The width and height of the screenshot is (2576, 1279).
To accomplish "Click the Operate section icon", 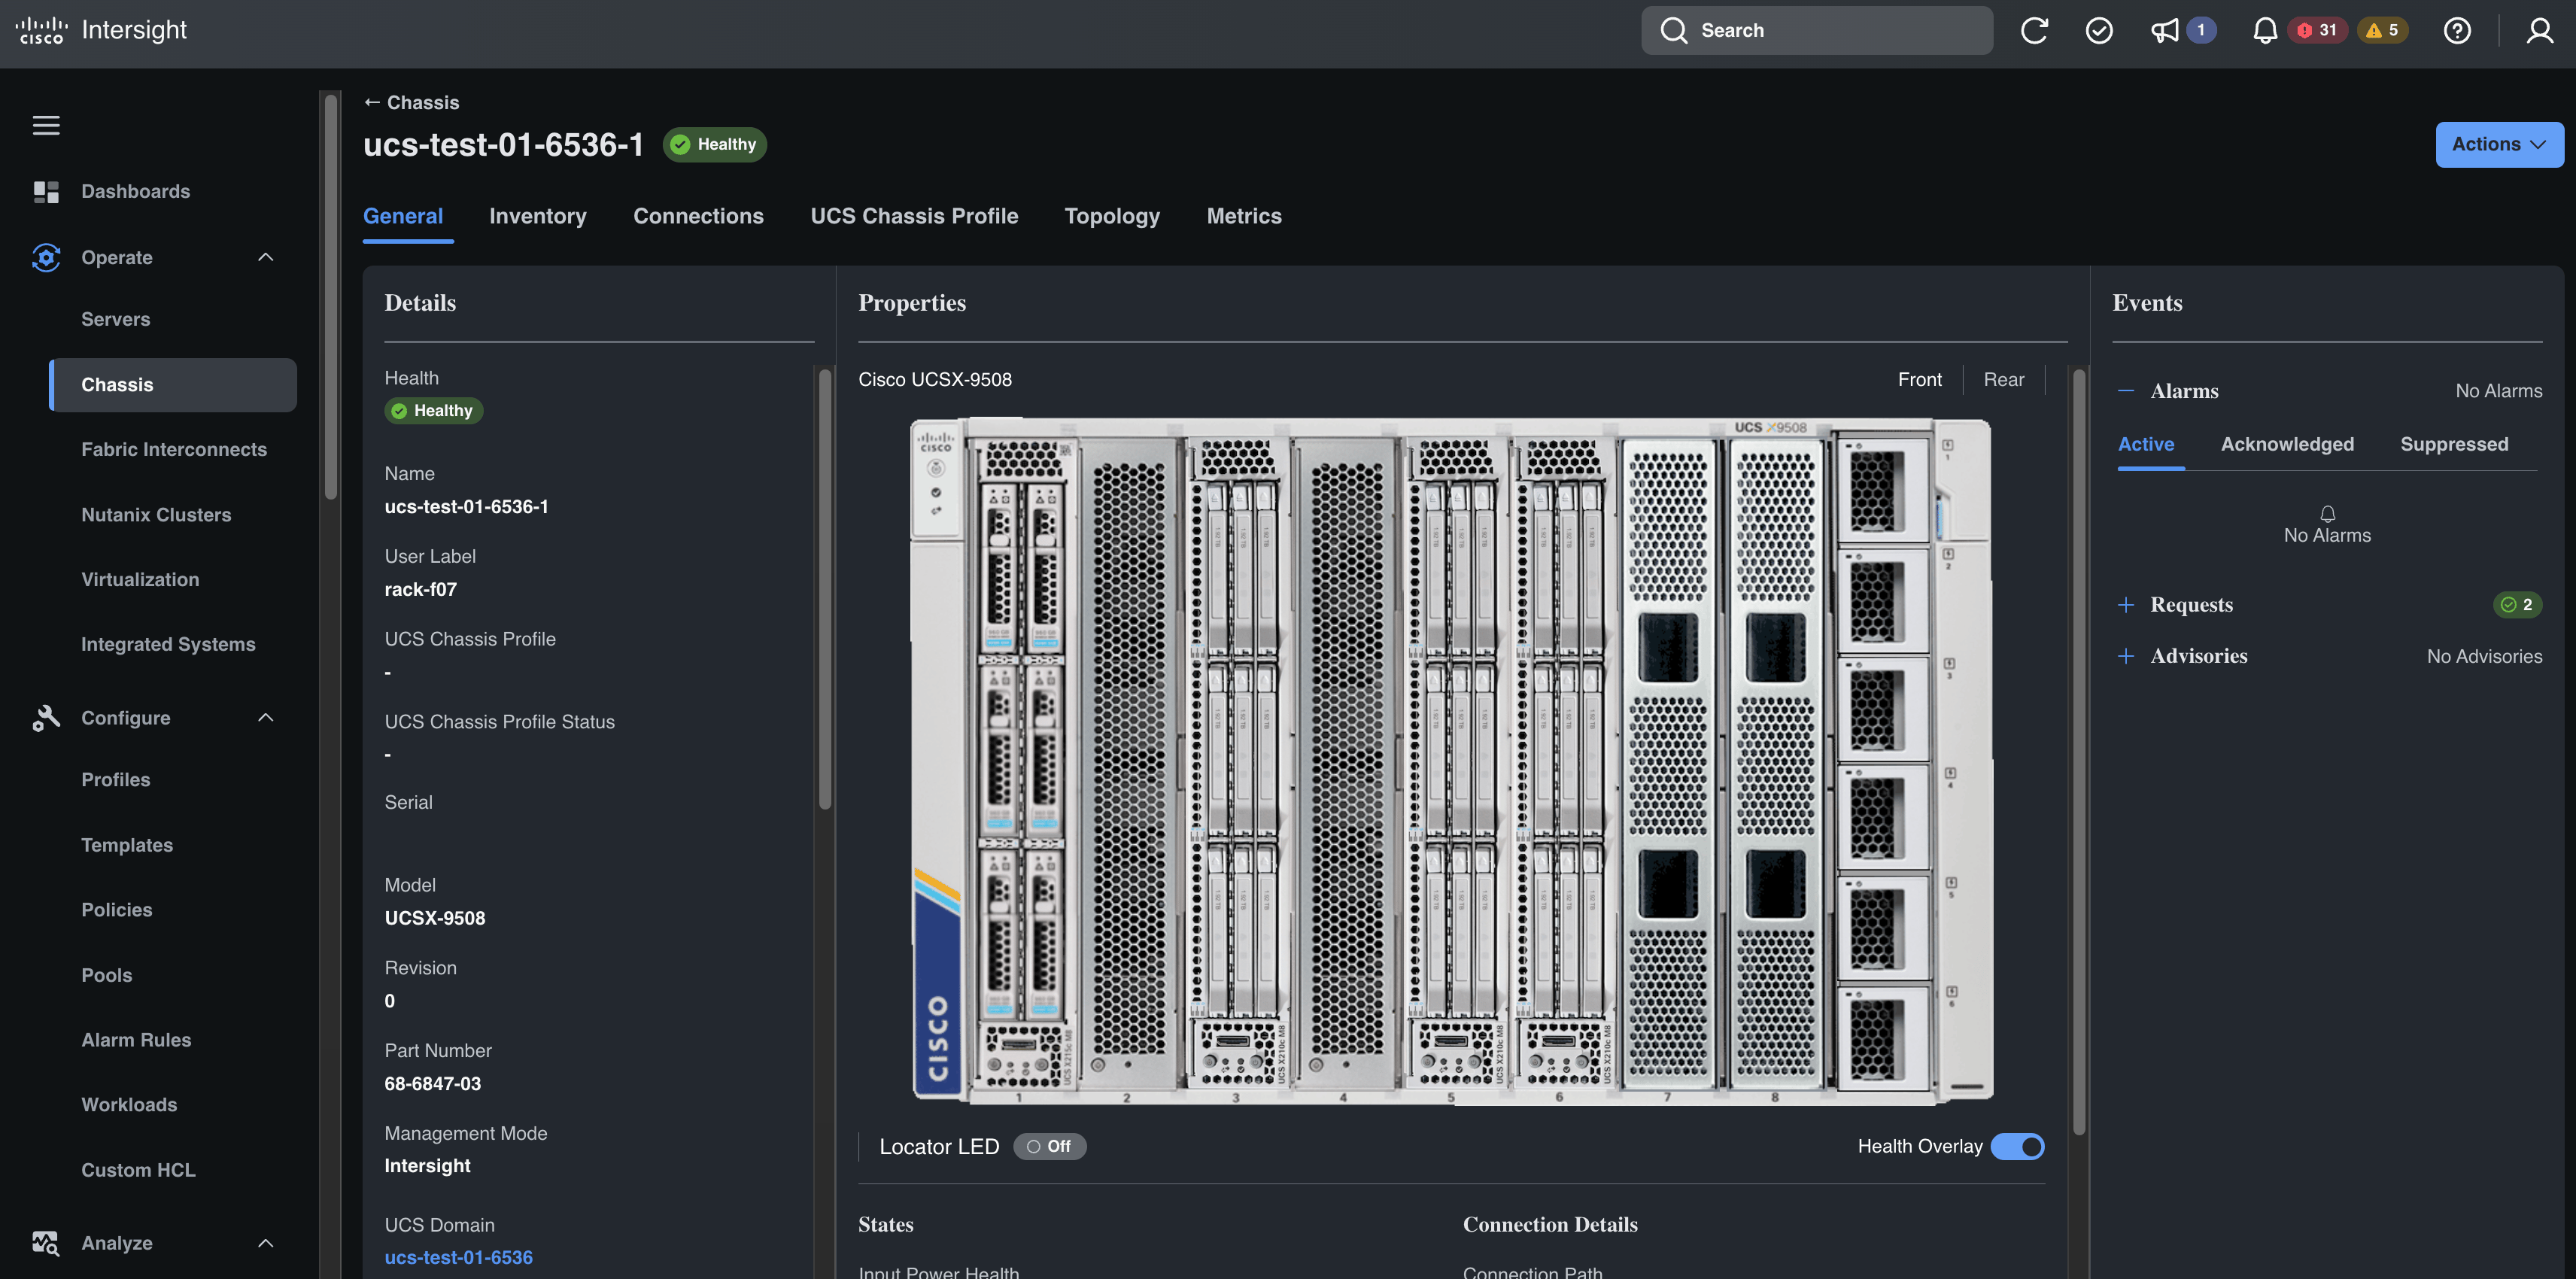I will (46, 257).
